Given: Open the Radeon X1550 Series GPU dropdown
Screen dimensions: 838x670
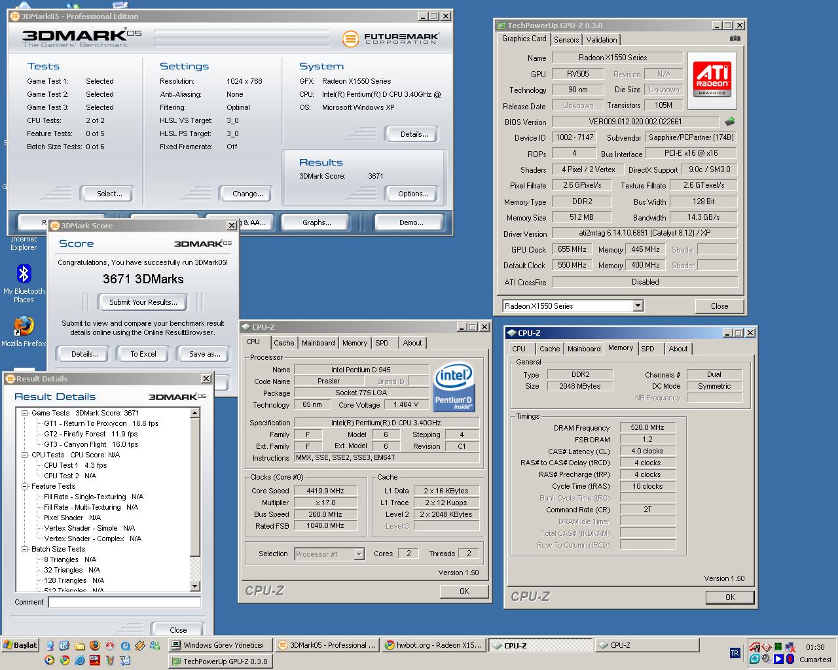Looking at the screenshot, I should pos(638,306).
